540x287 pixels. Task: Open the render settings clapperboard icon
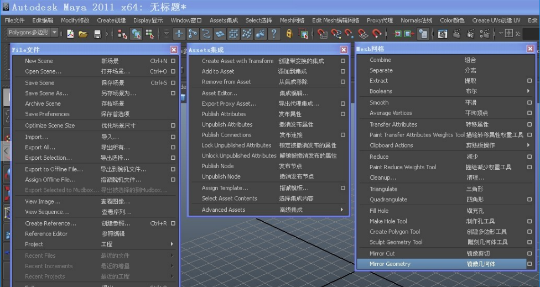click(x=485, y=34)
